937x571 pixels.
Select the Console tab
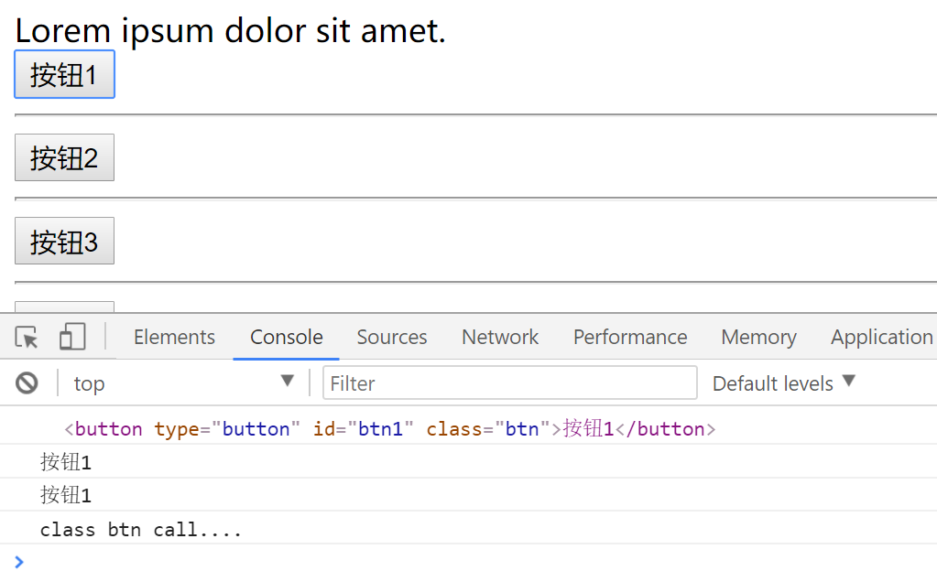(x=287, y=338)
